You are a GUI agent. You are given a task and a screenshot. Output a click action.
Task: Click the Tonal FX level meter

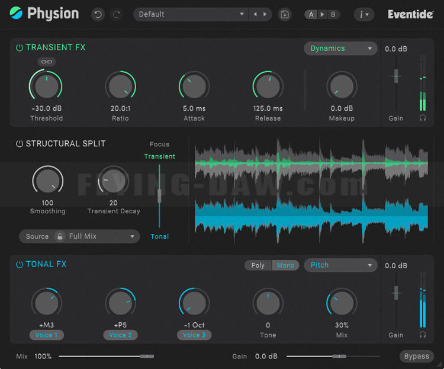point(423,300)
